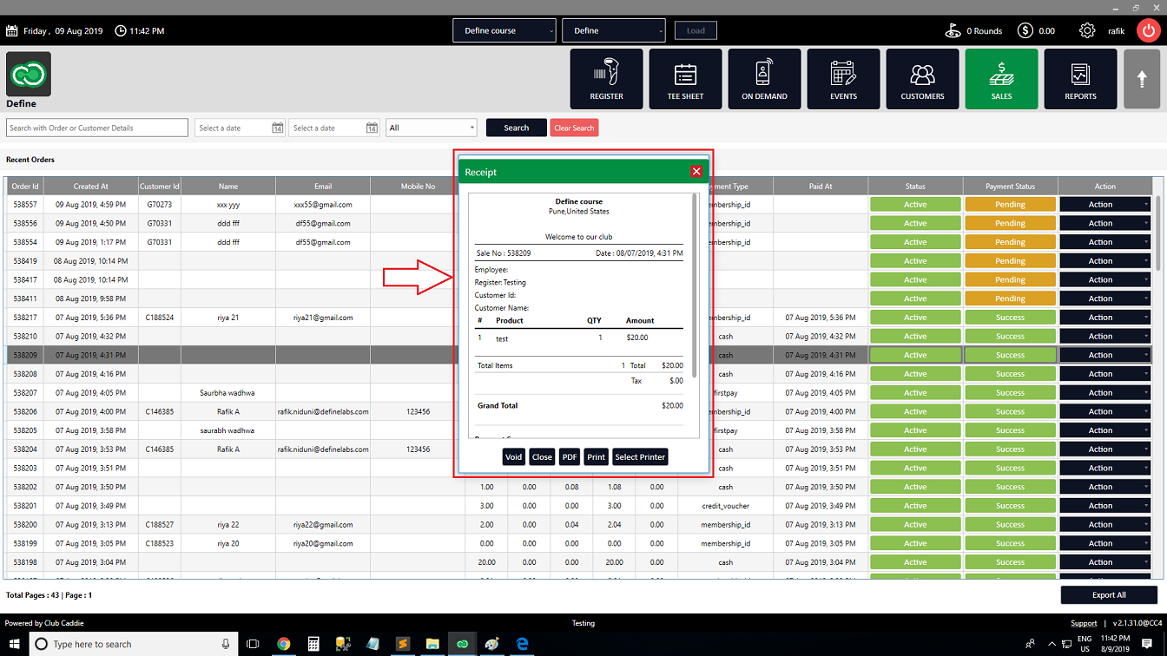Open the Support link in footer
The width and height of the screenshot is (1167, 656).
tap(1084, 623)
